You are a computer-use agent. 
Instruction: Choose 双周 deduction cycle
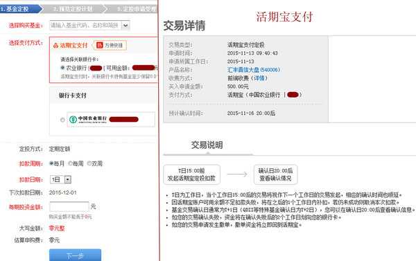tap(89, 163)
